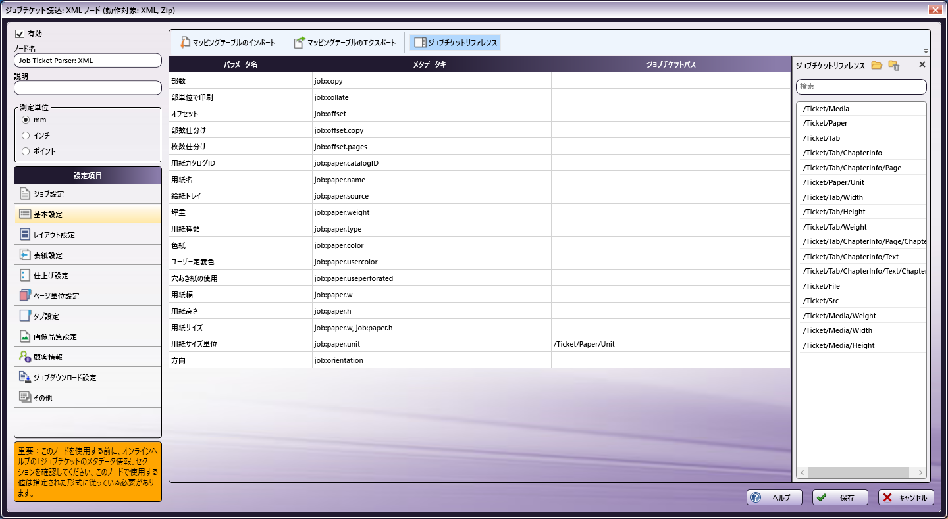Click the 顧客情報 icon
The width and height of the screenshot is (948, 519).
pos(25,357)
